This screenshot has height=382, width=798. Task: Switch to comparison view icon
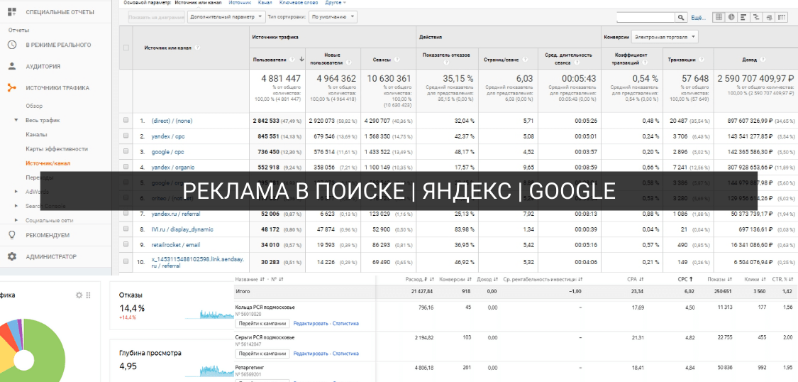pyautogui.click(x=757, y=17)
